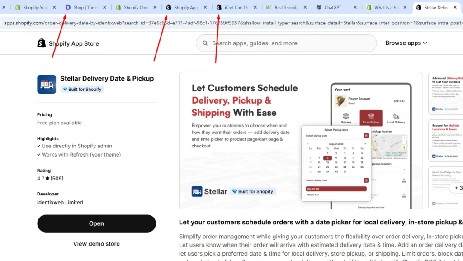The height and width of the screenshot is (261, 463).
Task: Click the "Built for Shopify" badge under title
Action: pyautogui.click(x=82, y=89)
